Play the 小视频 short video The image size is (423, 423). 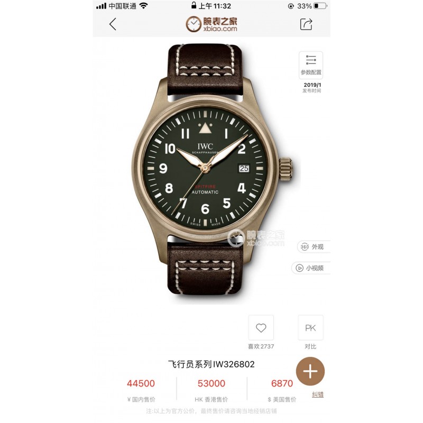click(x=311, y=268)
